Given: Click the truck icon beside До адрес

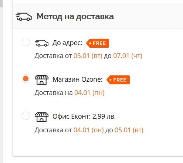Looking at the screenshot, I should coord(41,43).
